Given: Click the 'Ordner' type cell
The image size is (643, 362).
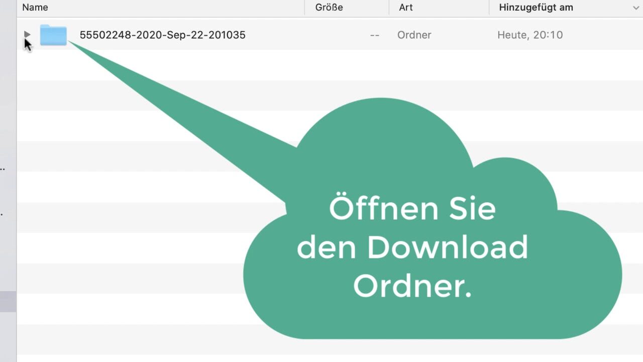Looking at the screenshot, I should click(x=414, y=35).
